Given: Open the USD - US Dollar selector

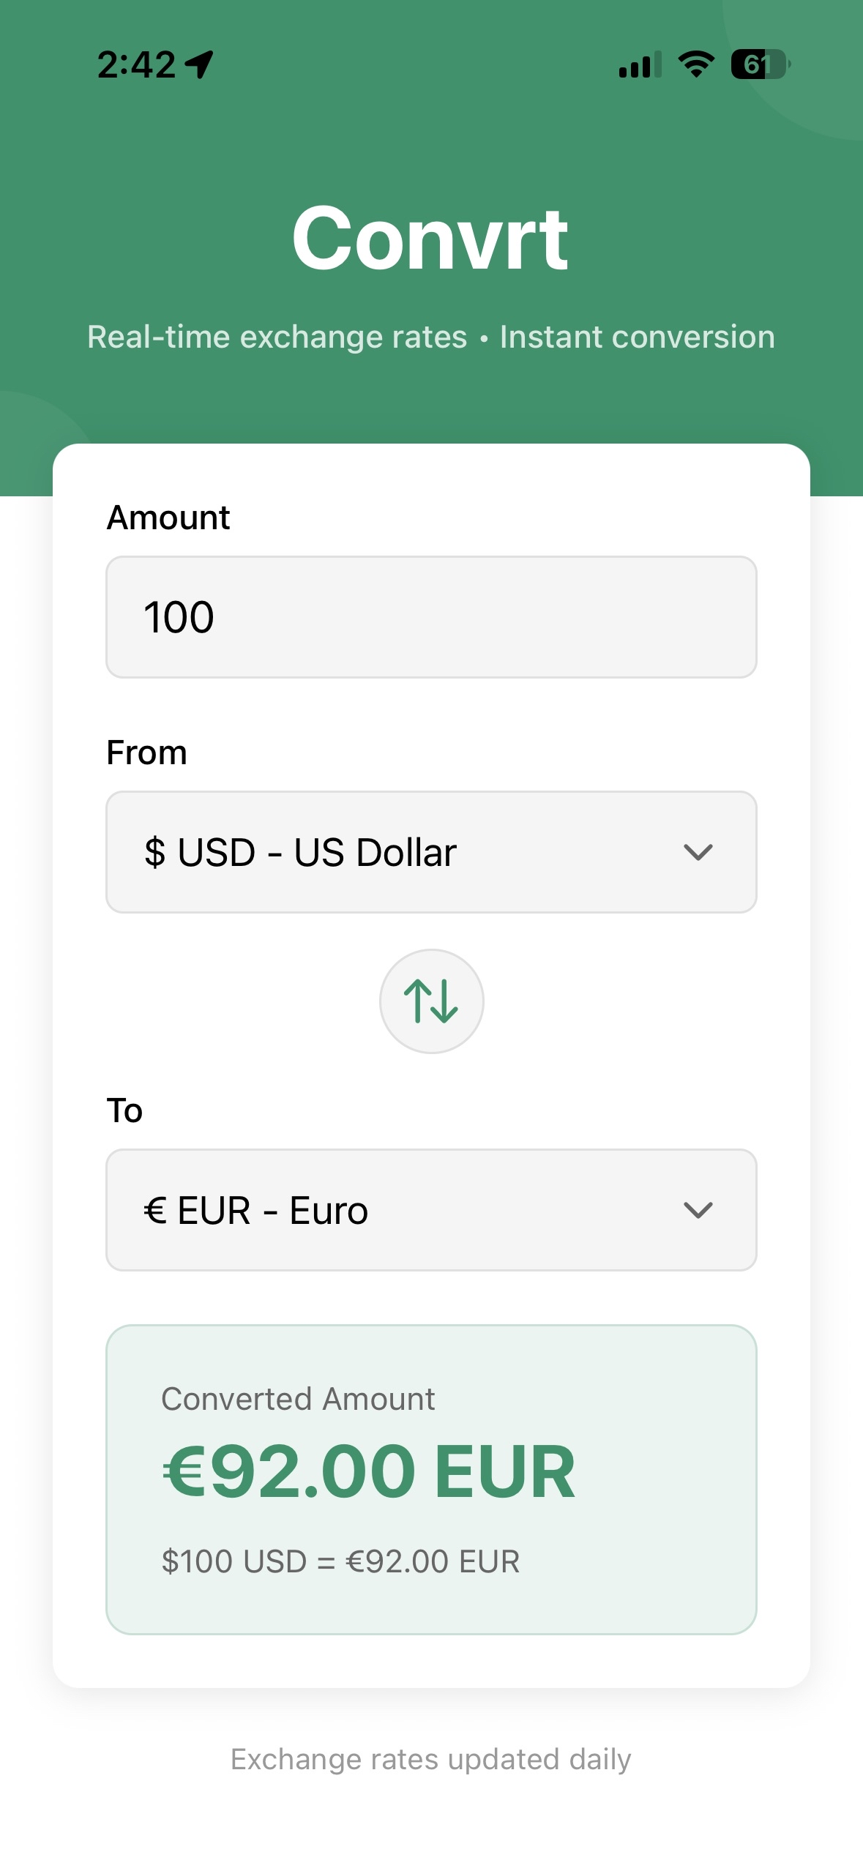Looking at the screenshot, I should (x=431, y=852).
